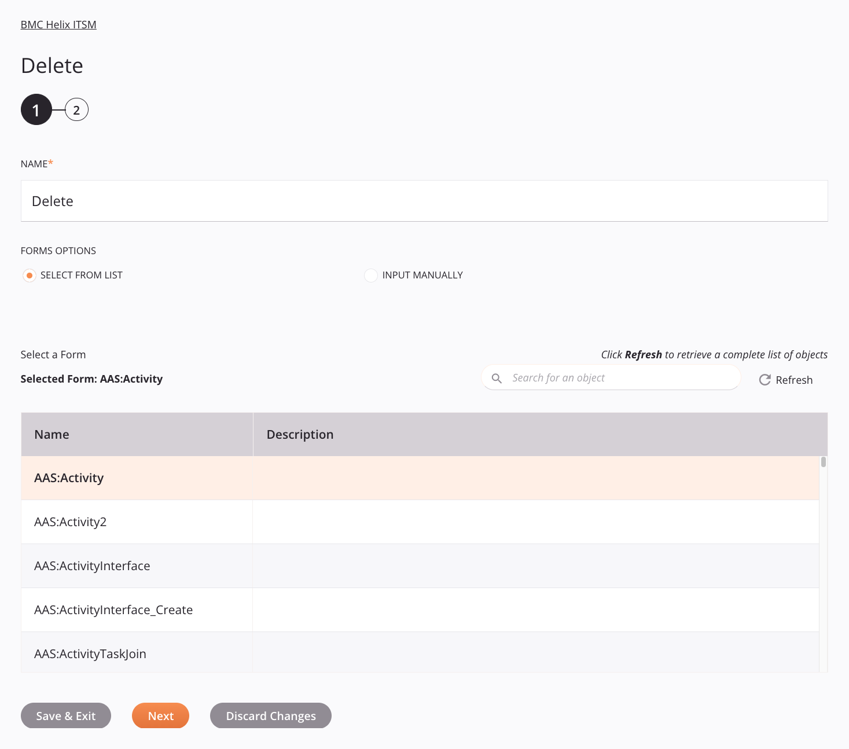Open the BMC Helix ITSM breadcrumb link
Image resolution: width=849 pixels, height=749 pixels.
pyautogui.click(x=58, y=25)
